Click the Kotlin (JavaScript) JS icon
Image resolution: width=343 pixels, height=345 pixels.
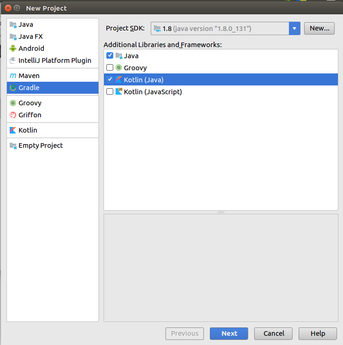coord(119,91)
